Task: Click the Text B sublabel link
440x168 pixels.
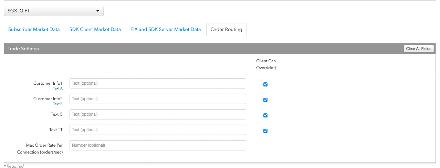Action: (x=58, y=104)
